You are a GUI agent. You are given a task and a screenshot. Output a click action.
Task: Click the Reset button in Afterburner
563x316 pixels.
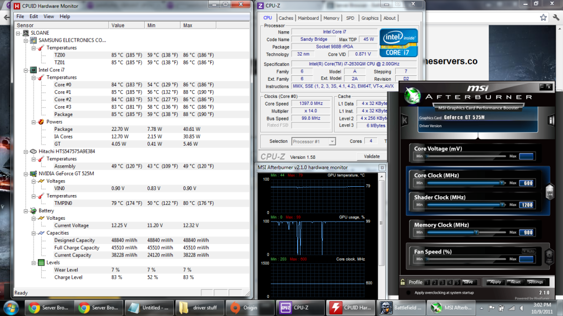click(x=515, y=282)
